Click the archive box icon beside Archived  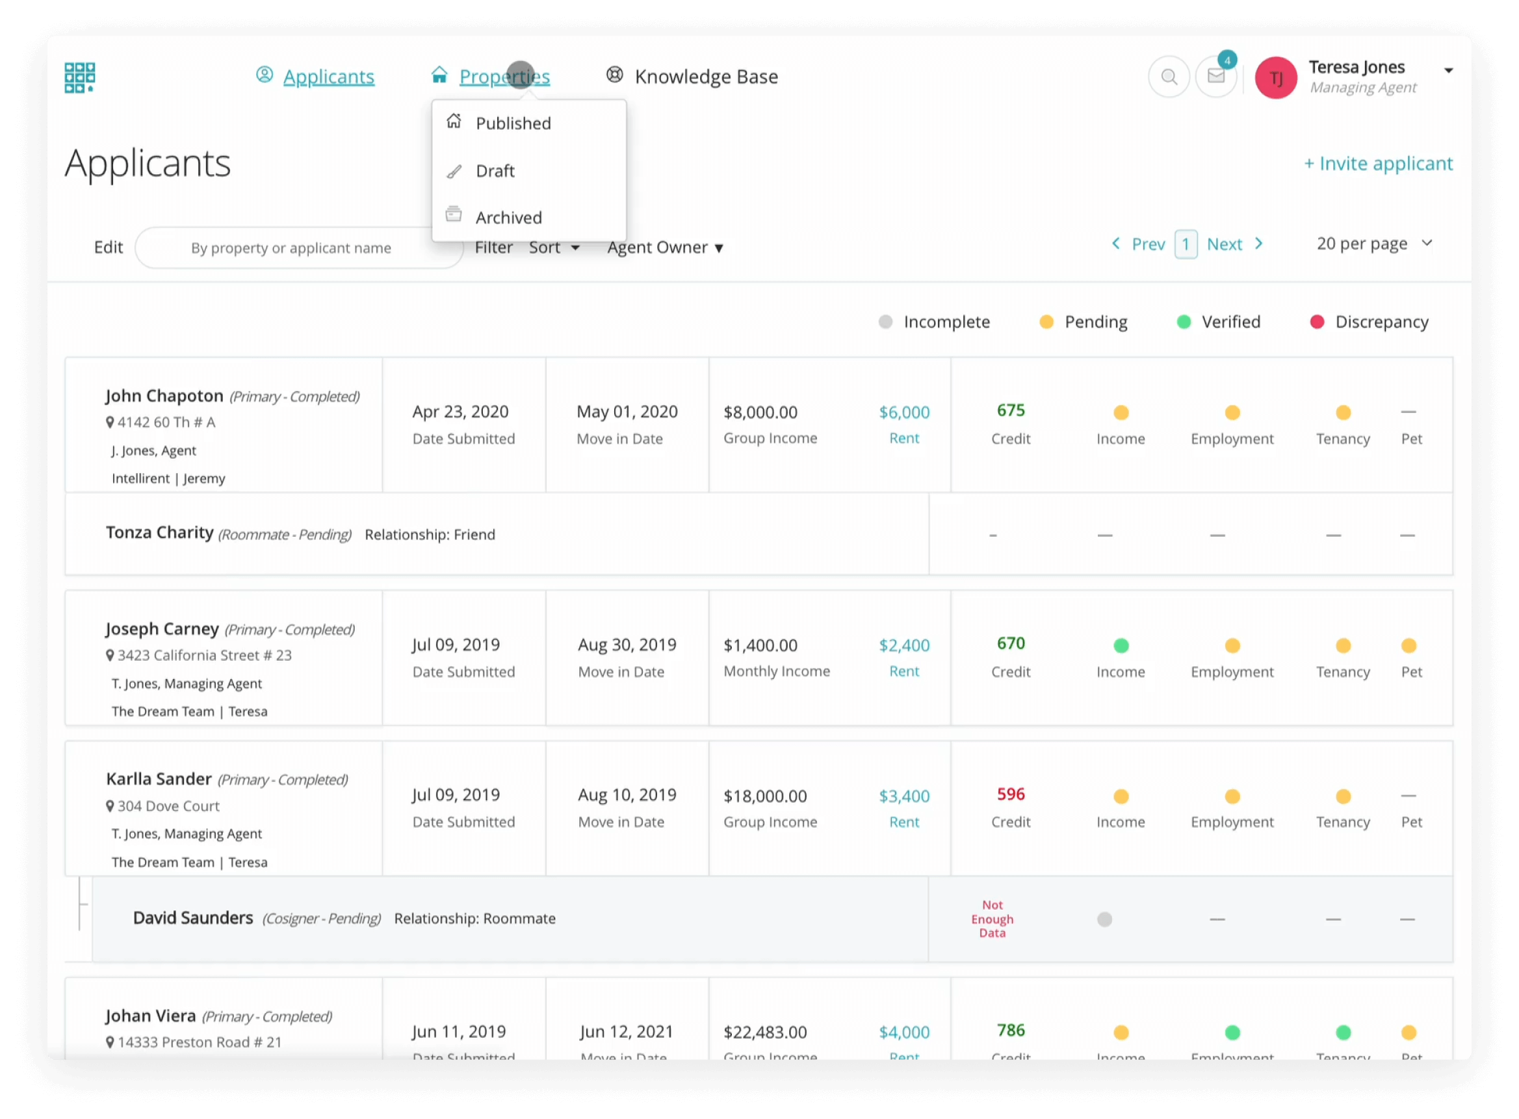(453, 214)
